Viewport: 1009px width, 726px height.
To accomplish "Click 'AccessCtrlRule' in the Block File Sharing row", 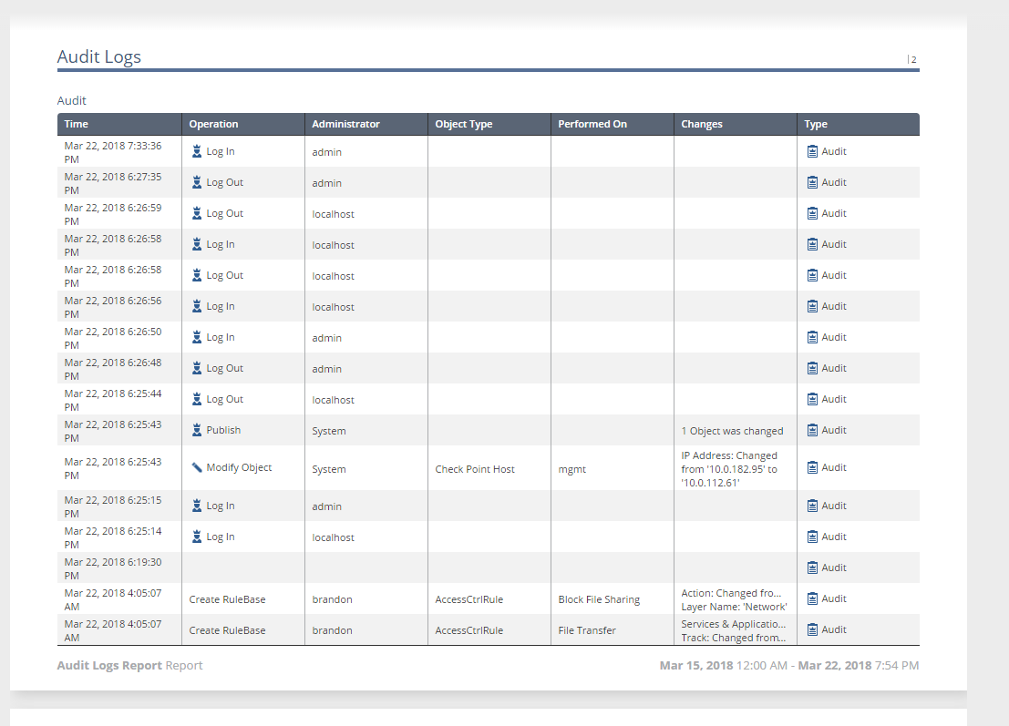I will click(469, 599).
